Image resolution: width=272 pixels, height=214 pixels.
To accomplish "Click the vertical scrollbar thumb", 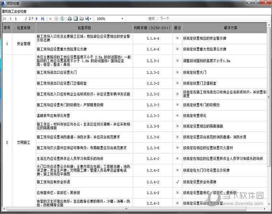I will point(269,97).
